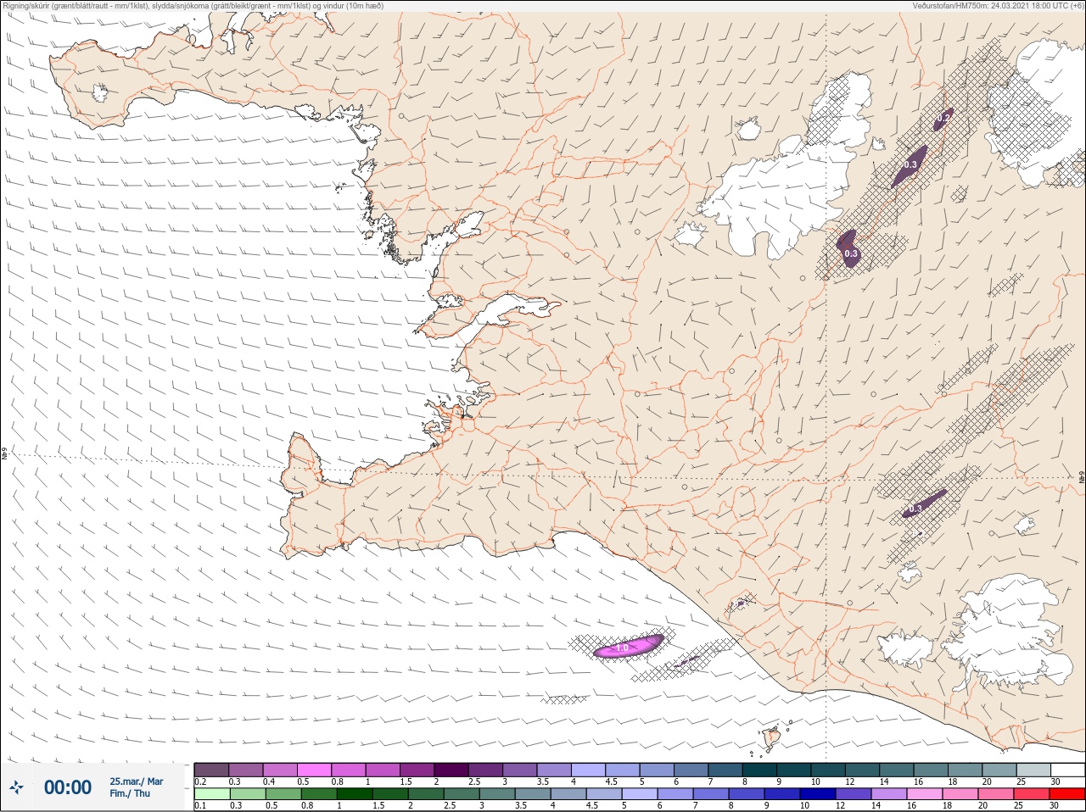Viewport: 1086px width, 812px height.
Task: Select the pale green 0.1 swatch in bottom legend row
Action: click(211, 794)
